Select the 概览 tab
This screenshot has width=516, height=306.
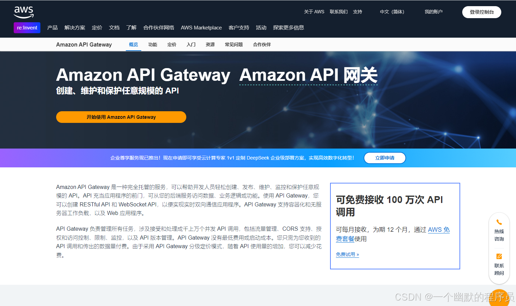click(134, 45)
